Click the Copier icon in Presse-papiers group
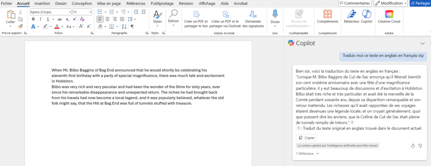431x166 pixels. coord(20,19)
